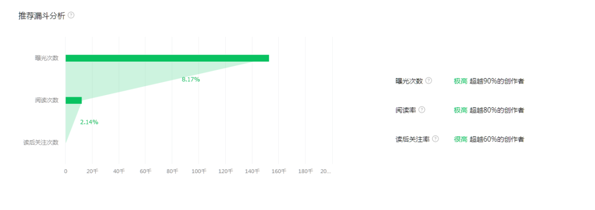The image size is (595, 210).
Task: Click 极高 rating beside 阅读率
Action: click(460, 110)
